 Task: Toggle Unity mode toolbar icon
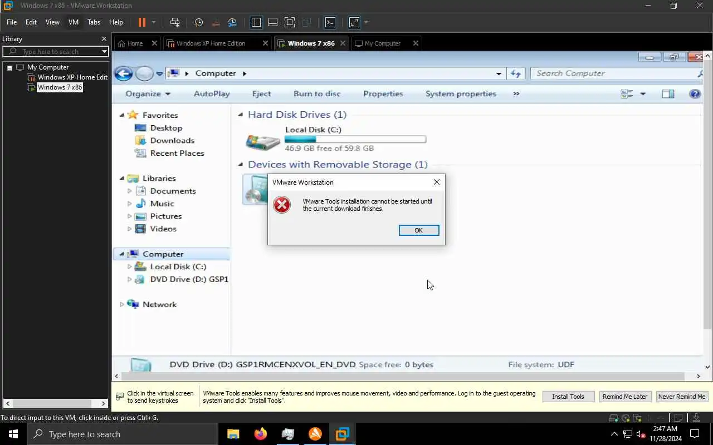click(x=306, y=22)
